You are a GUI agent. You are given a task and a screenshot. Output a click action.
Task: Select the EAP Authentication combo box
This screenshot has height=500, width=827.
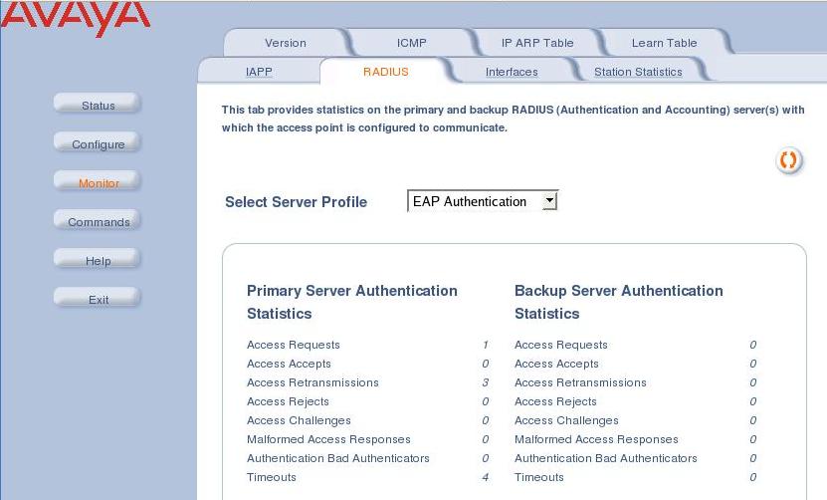click(482, 201)
